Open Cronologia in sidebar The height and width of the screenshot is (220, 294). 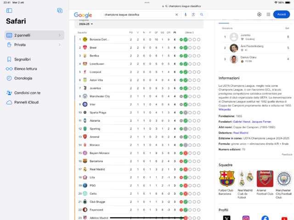pos(19,79)
